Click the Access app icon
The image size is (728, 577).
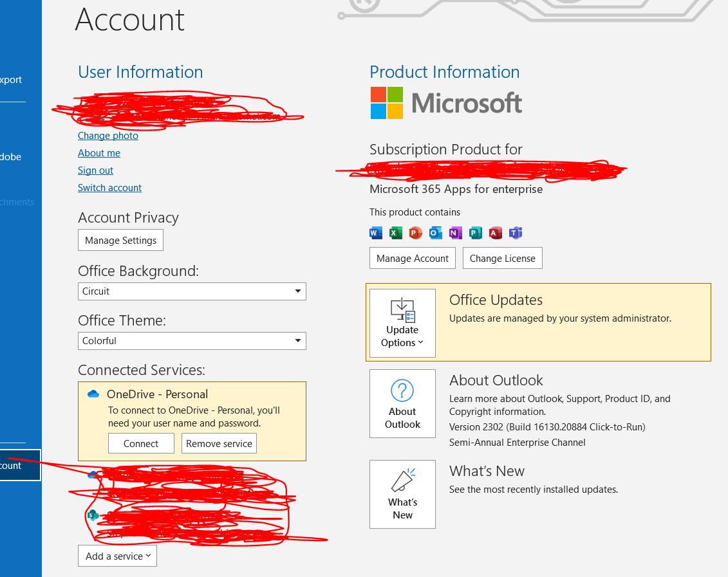[x=496, y=233]
